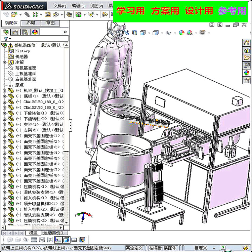Toggle the sketch-axes view button in bottom toolbar
The image size is (252, 252).
(x=58, y=240)
